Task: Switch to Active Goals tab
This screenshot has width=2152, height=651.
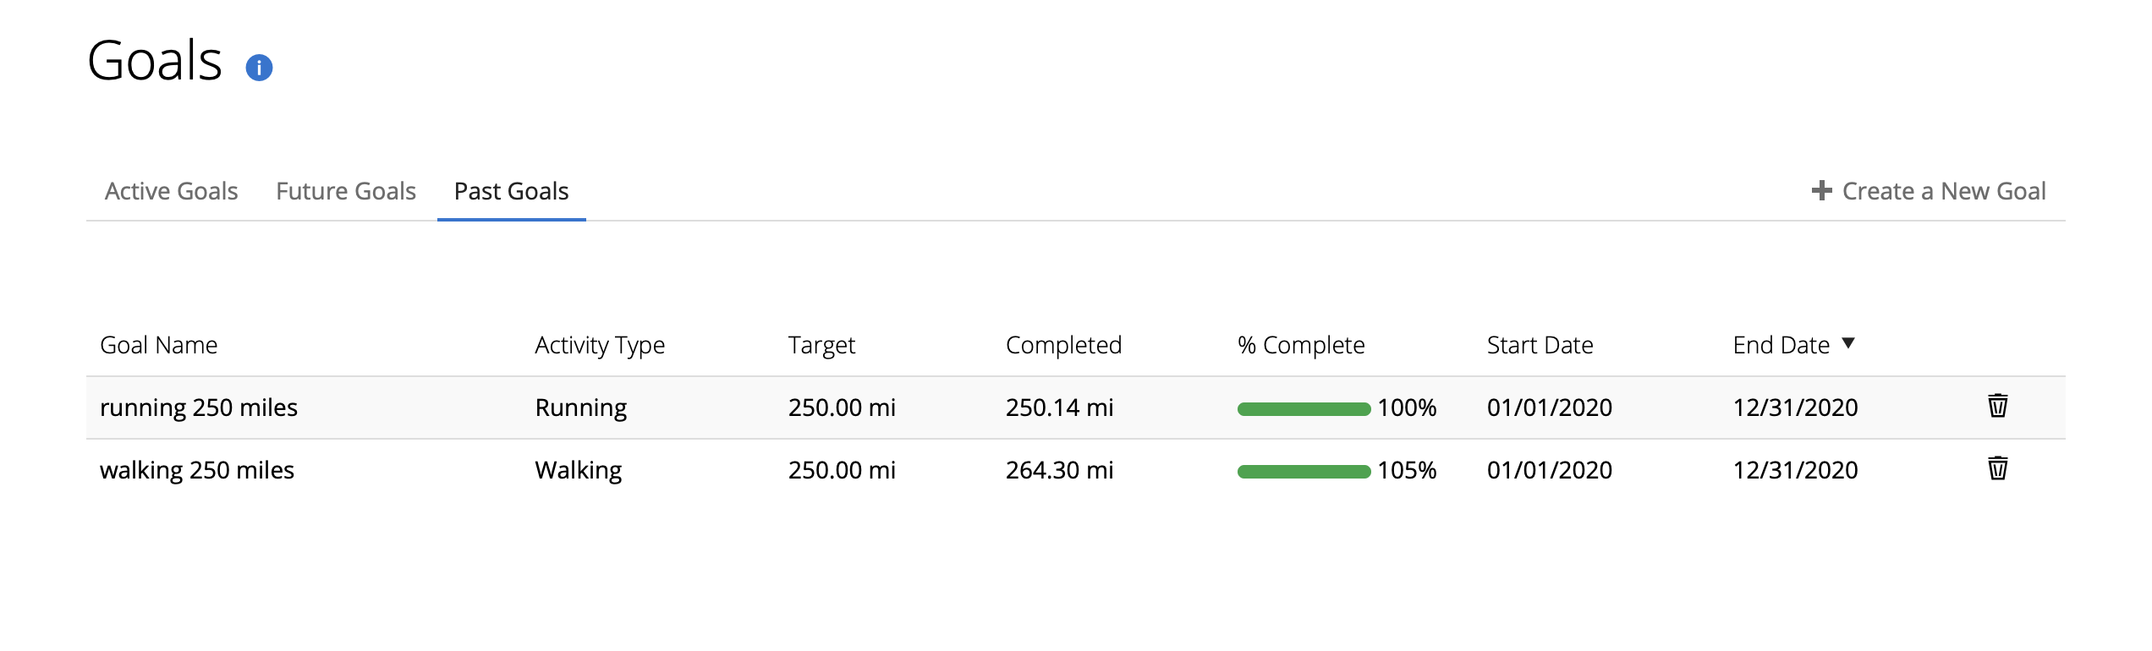Action: pos(171,191)
